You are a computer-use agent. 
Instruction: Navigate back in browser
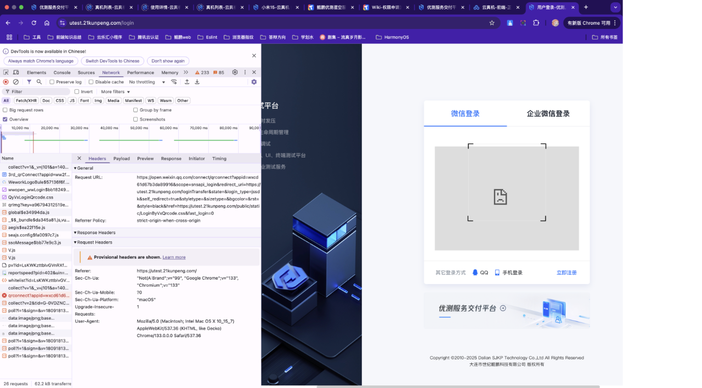pos(8,23)
